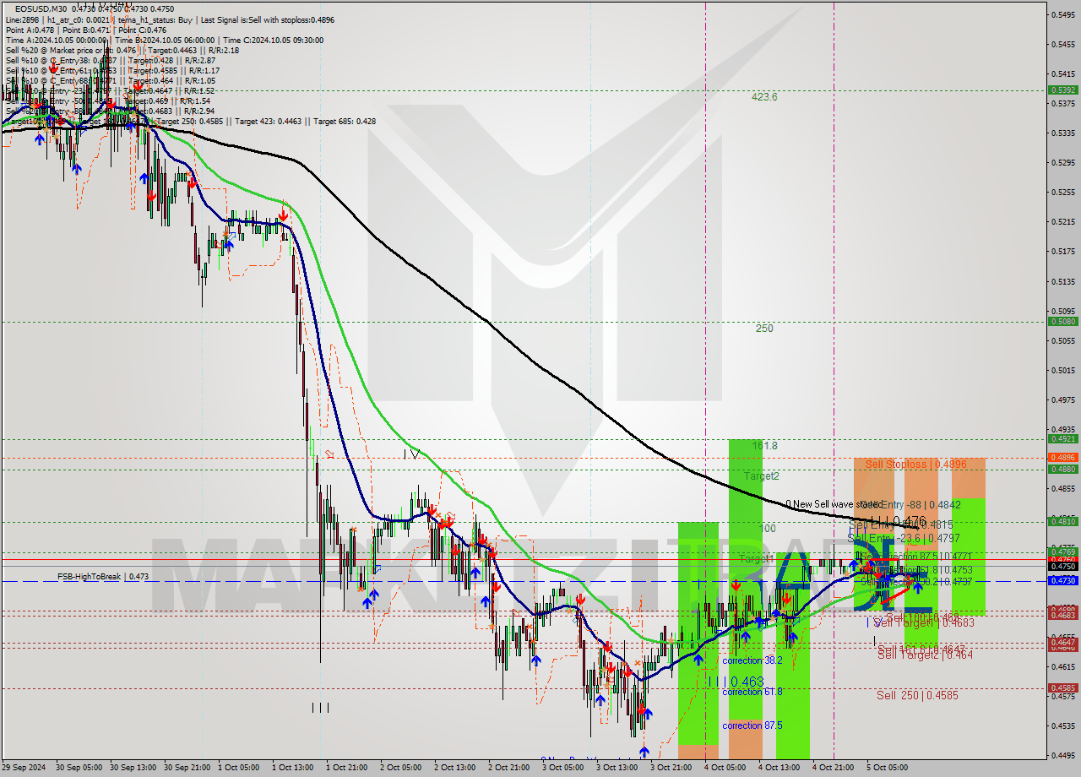Click the '| | | 0.463' wave label
The image size is (1081, 777).
click(736, 682)
